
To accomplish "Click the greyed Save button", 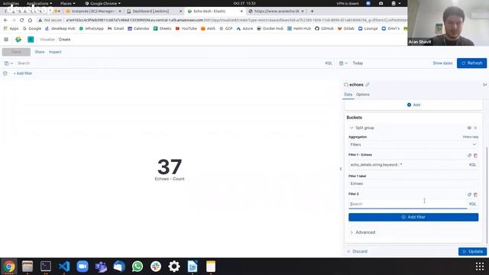I will tap(16, 52).
